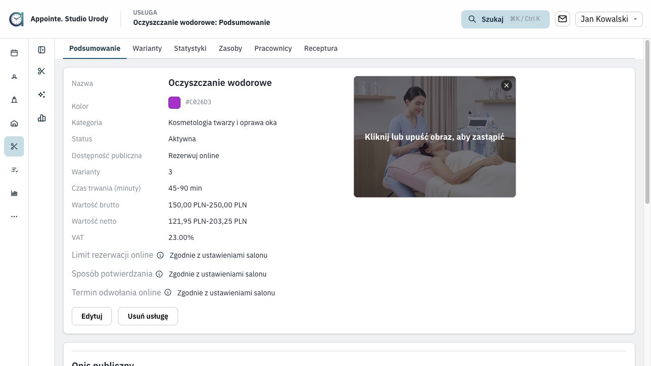Open the Jan Kowalski user dropdown
The width and height of the screenshot is (651, 366).
tap(609, 19)
